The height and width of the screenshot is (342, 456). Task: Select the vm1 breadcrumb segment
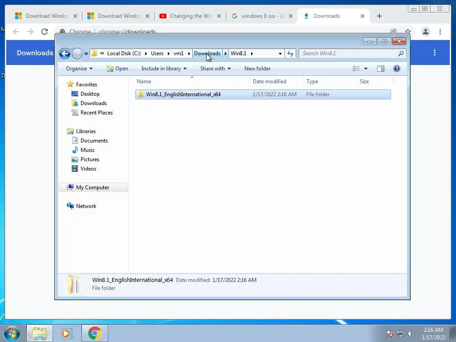(x=179, y=53)
